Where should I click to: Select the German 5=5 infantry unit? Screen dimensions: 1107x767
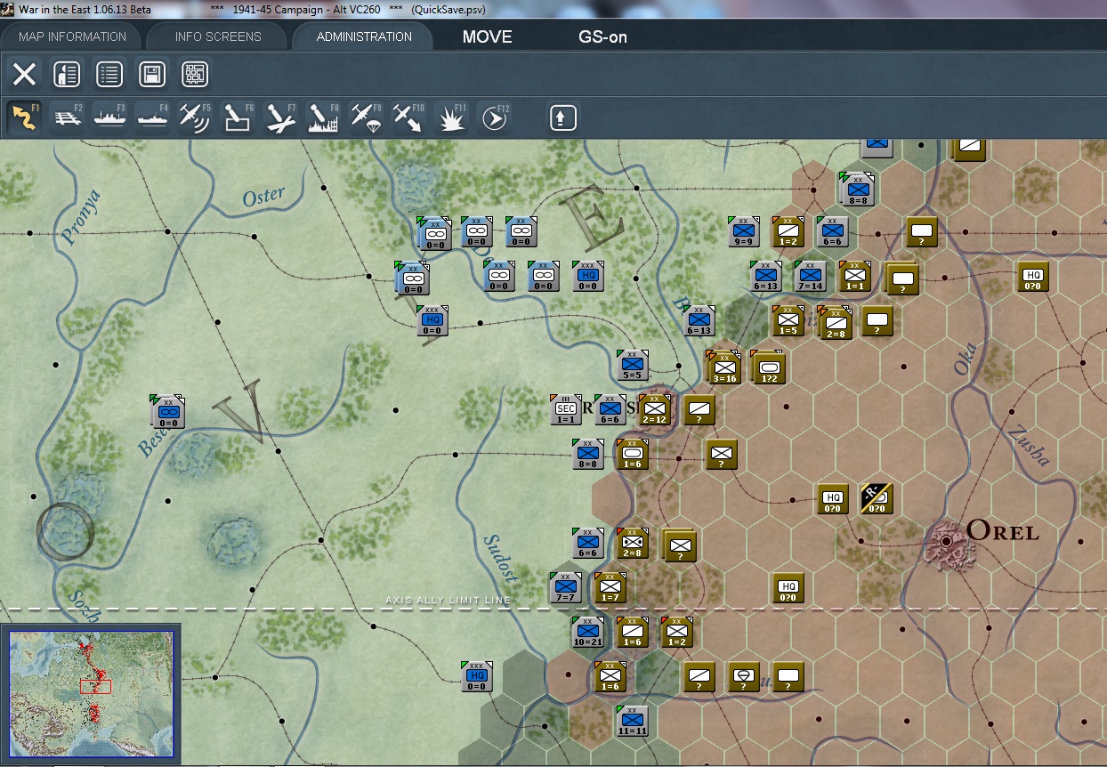[633, 365]
